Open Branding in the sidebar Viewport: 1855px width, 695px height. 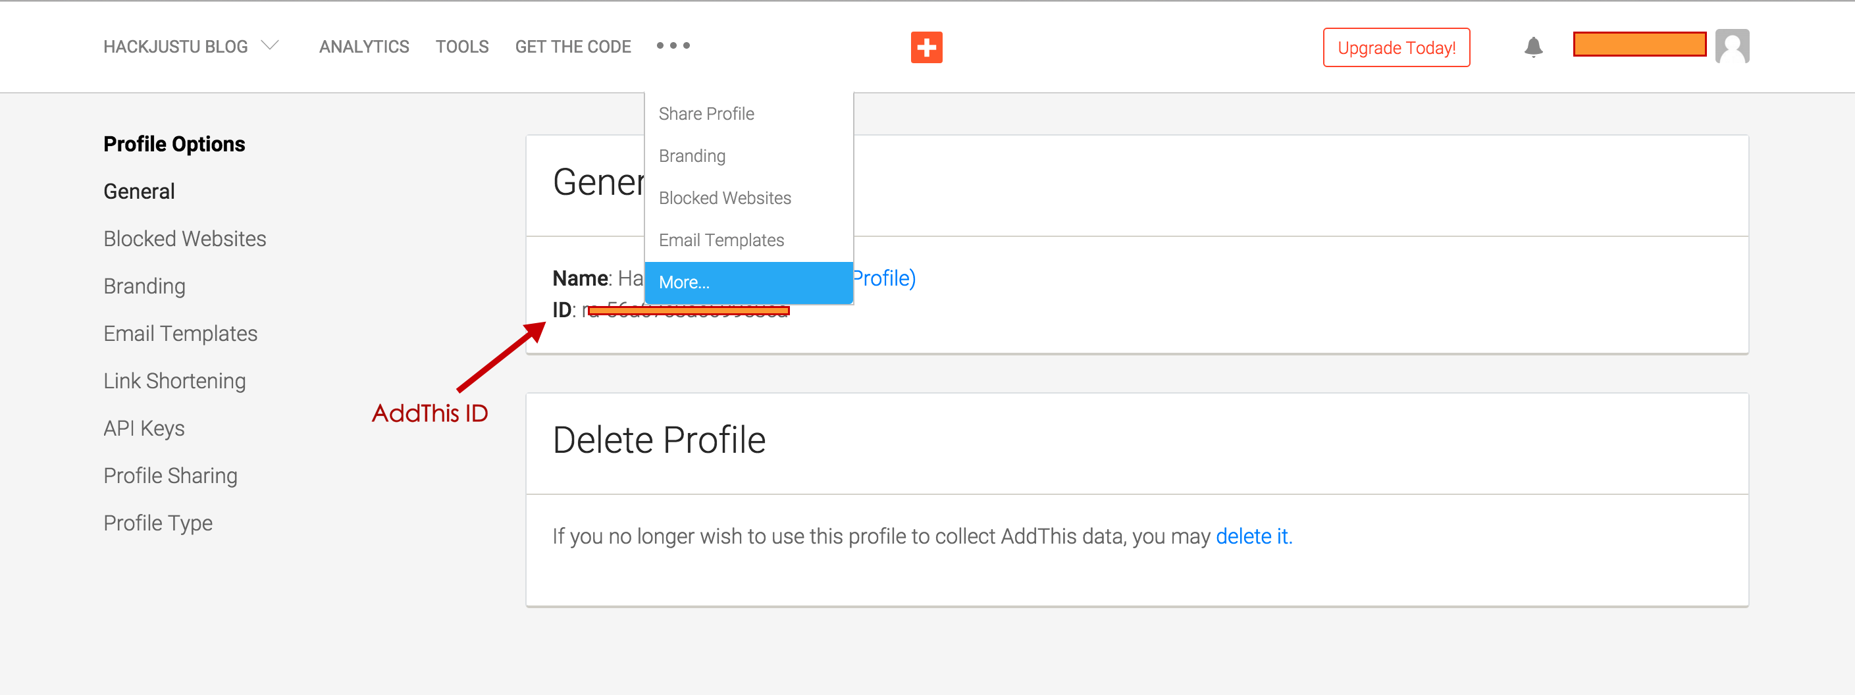(x=144, y=287)
